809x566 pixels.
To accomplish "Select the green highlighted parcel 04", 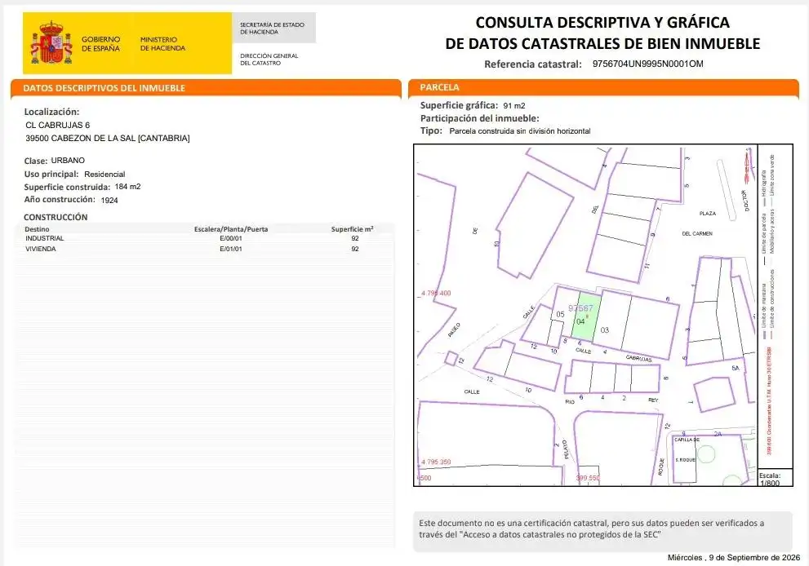I will [585, 316].
